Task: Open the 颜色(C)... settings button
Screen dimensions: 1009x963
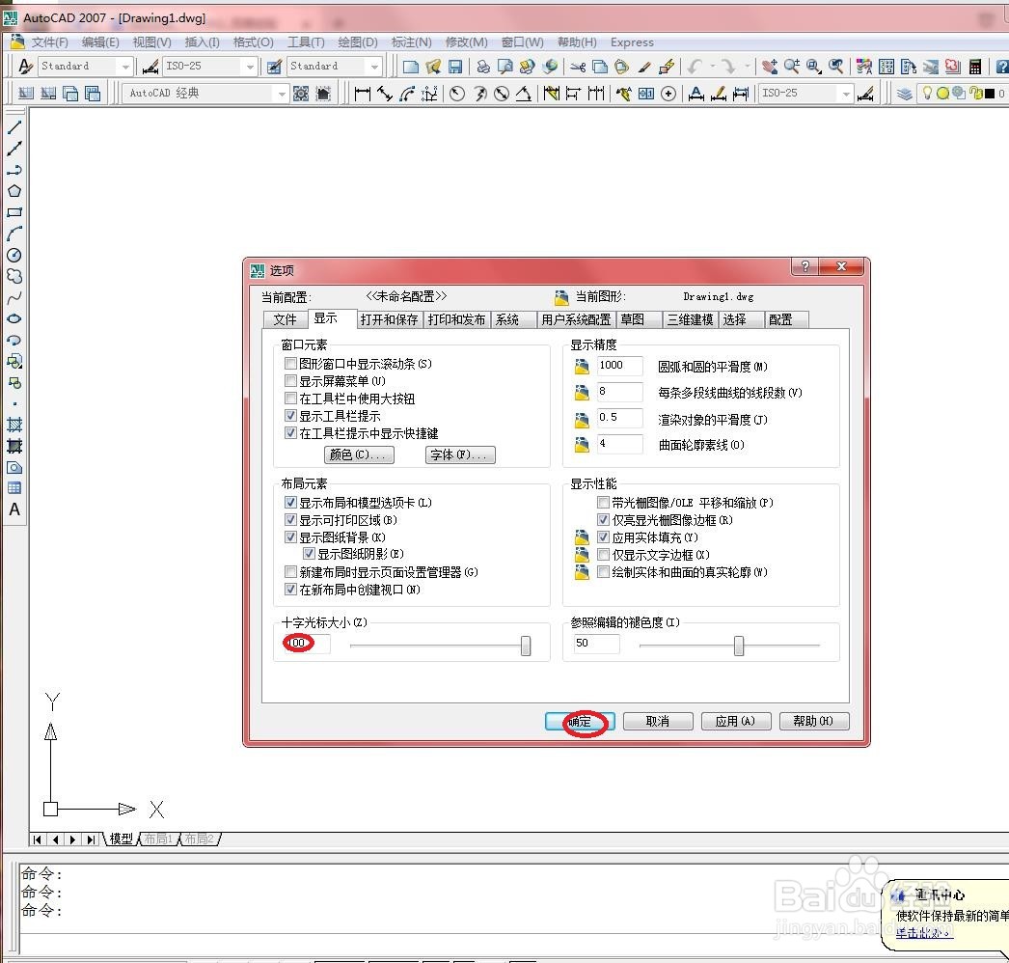Action: click(359, 455)
